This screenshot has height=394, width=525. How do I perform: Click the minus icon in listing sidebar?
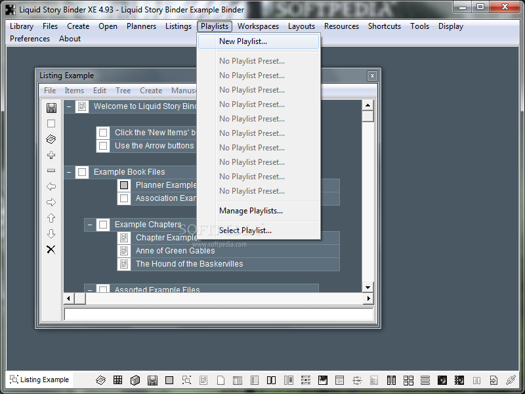point(51,171)
